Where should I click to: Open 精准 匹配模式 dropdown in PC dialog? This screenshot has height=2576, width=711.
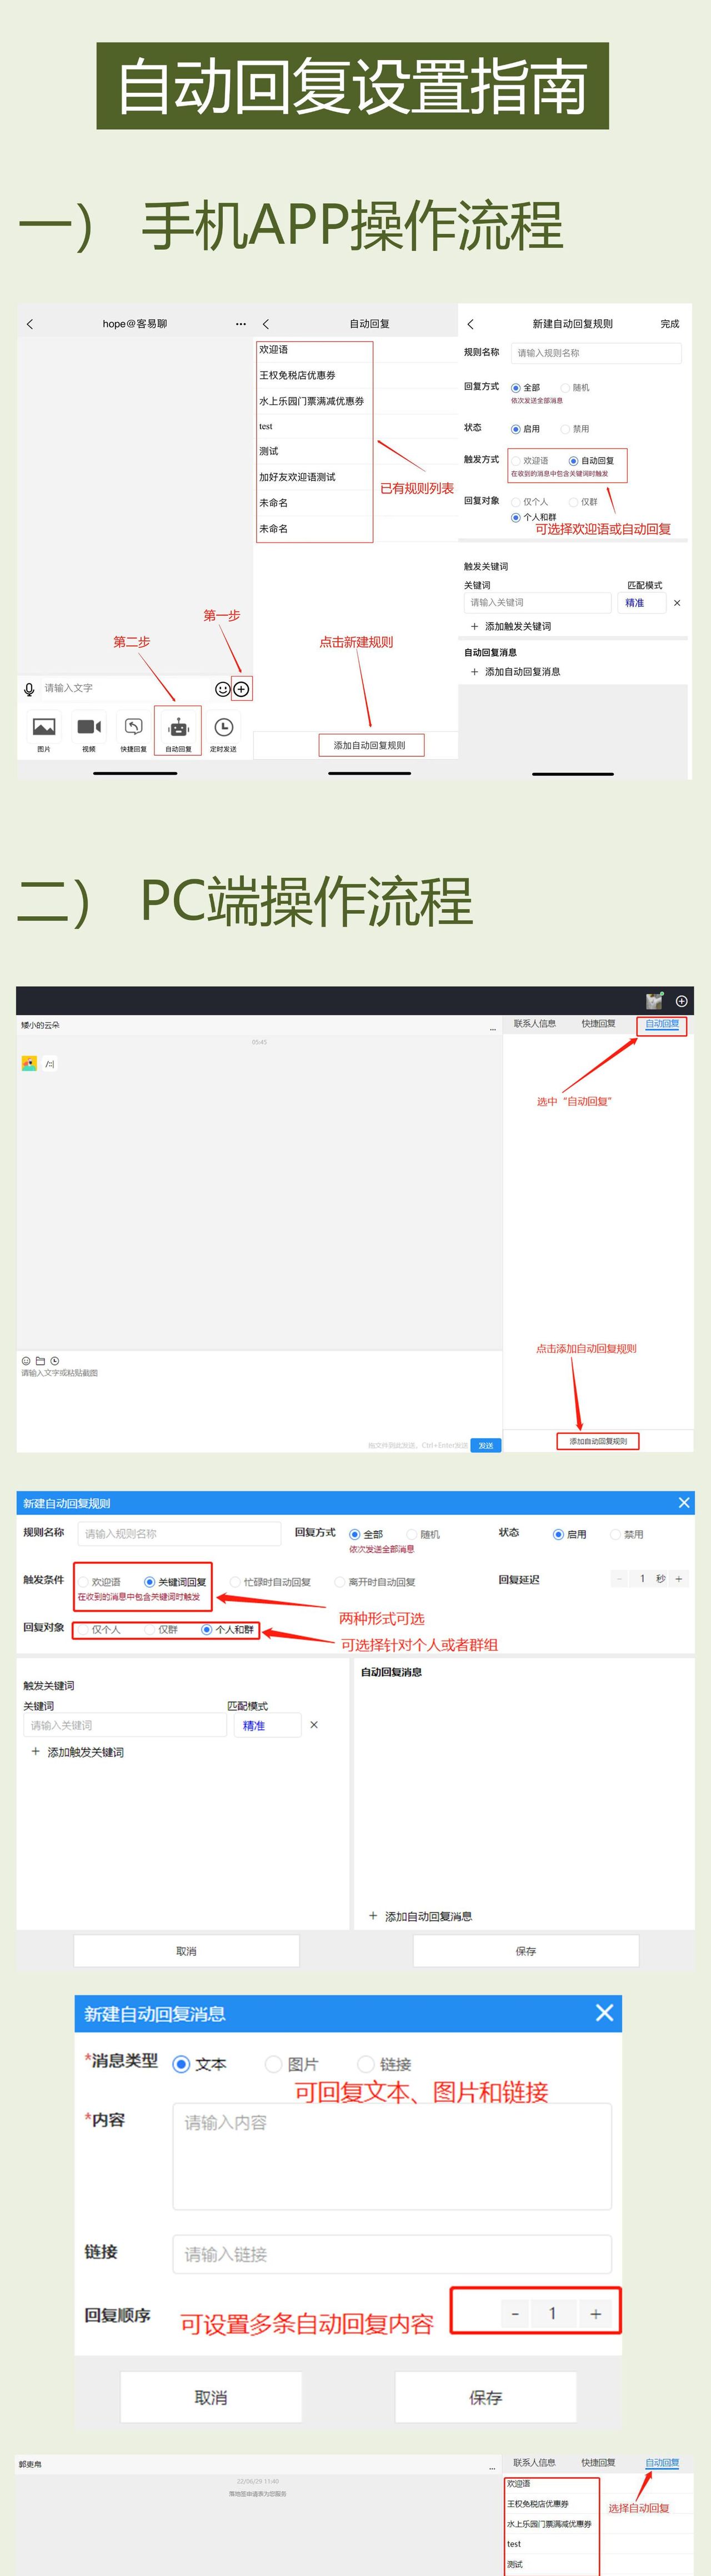pos(267,1725)
